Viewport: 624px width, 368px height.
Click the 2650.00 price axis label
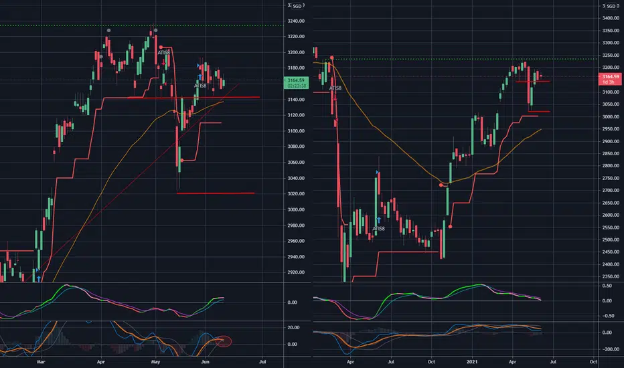611,203
